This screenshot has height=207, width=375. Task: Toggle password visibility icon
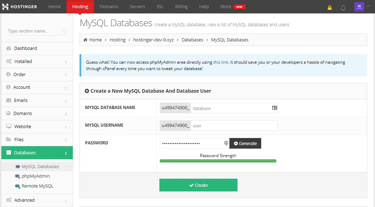226,143
